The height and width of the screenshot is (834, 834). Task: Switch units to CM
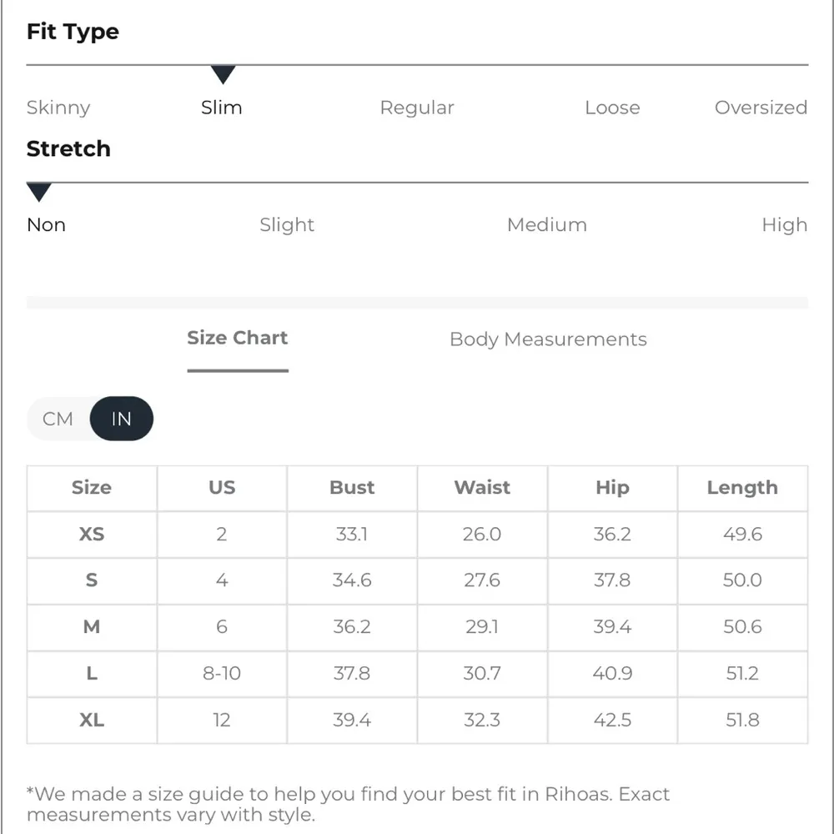pyautogui.click(x=58, y=419)
